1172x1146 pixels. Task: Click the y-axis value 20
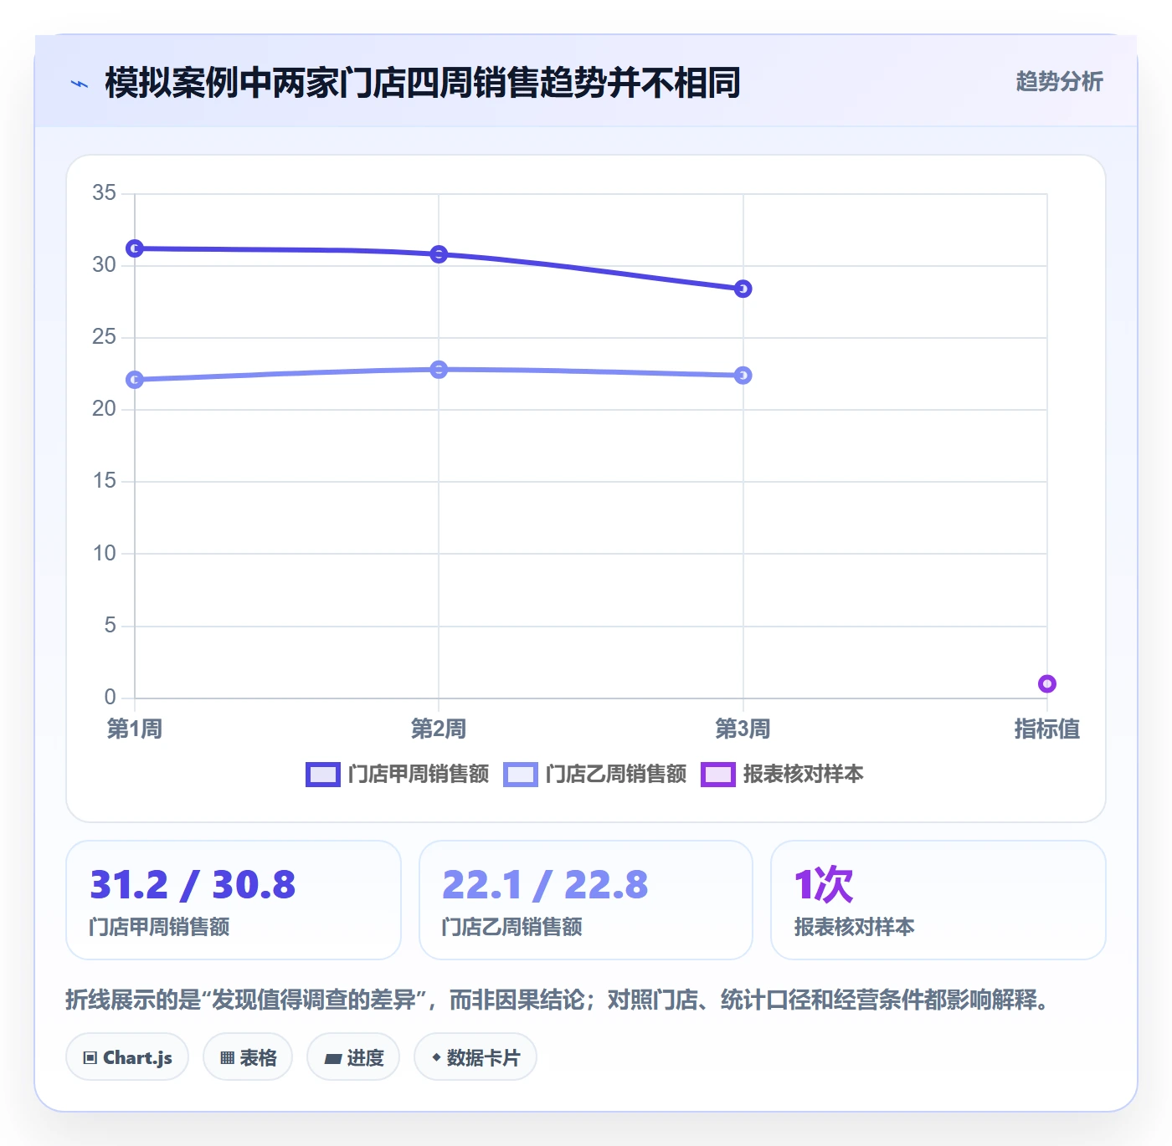tap(105, 409)
